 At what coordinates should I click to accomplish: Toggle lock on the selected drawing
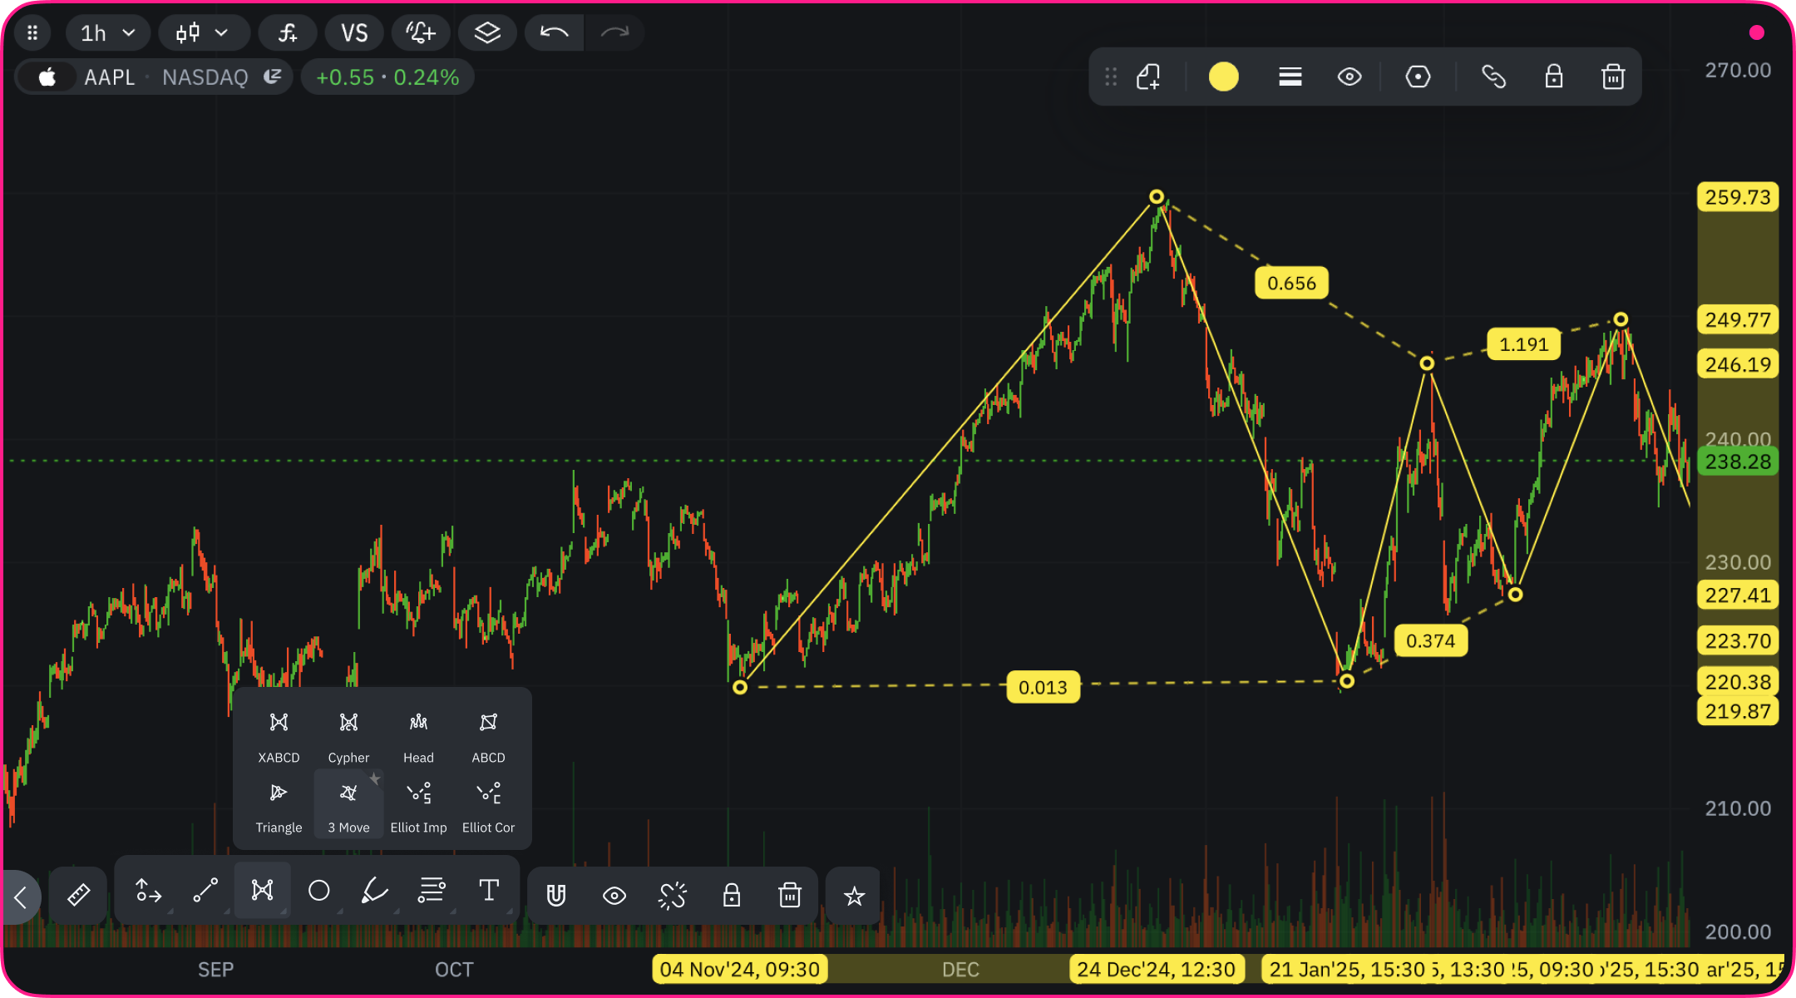1553,77
